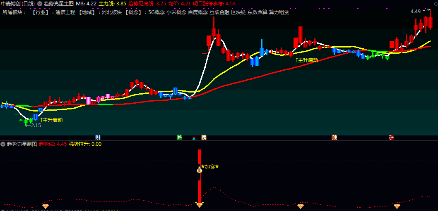Click the ★加仓★ signal label
Screen dimensions: 438x211
pyautogui.click(x=210, y=166)
